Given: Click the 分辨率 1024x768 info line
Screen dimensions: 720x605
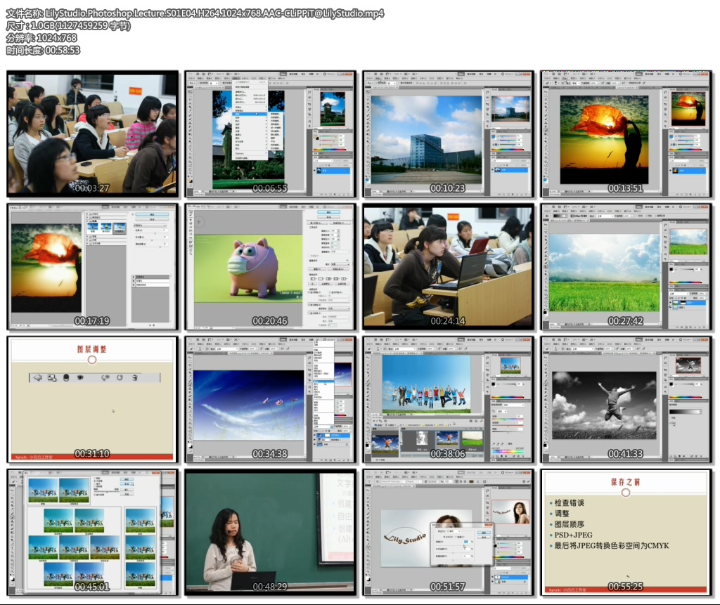Looking at the screenshot, I should pos(41,38).
